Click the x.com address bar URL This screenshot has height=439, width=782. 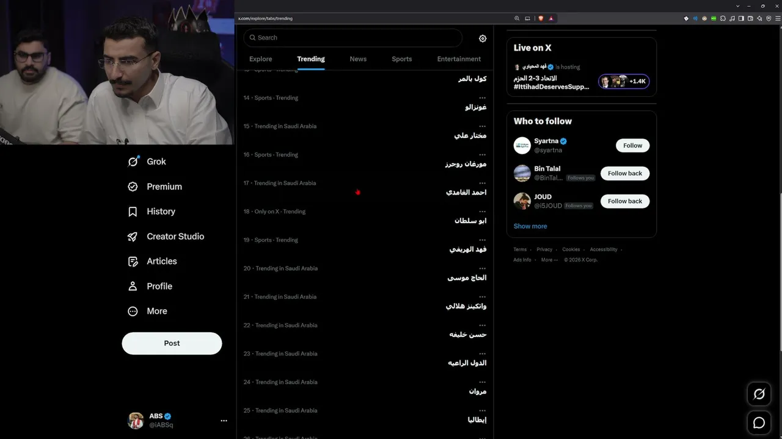[266, 18]
